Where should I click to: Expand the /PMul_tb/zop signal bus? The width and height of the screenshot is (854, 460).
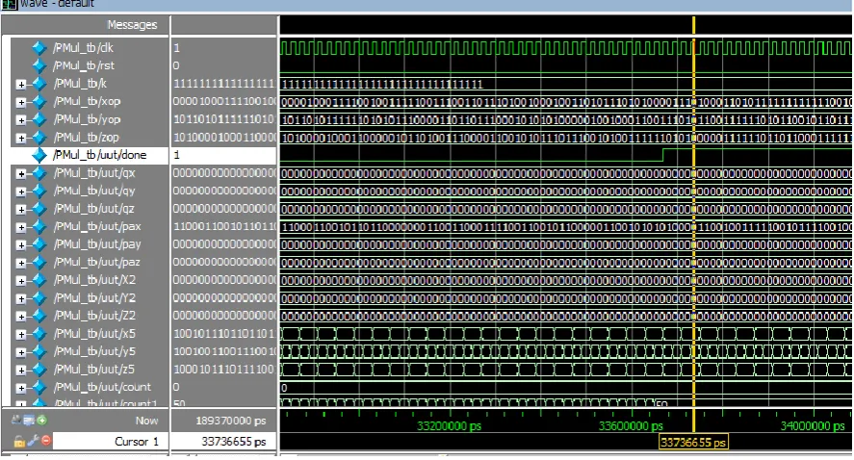pos(20,139)
